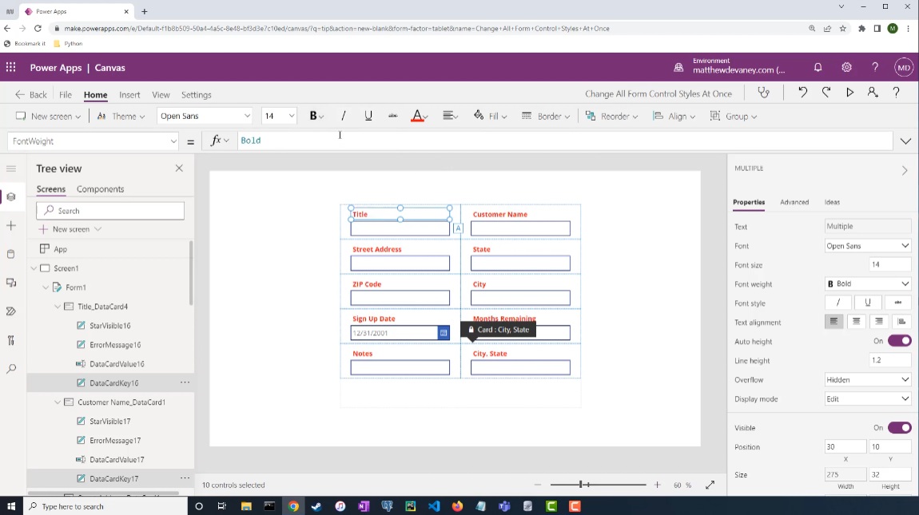Select center text alignment option
Viewport: 919px width, 515px height.
(x=857, y=322)
